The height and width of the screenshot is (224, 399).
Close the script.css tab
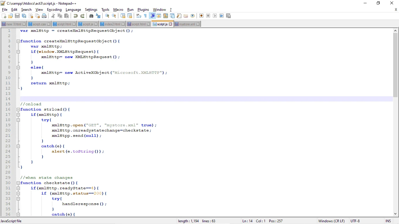(x=48, y=24)
